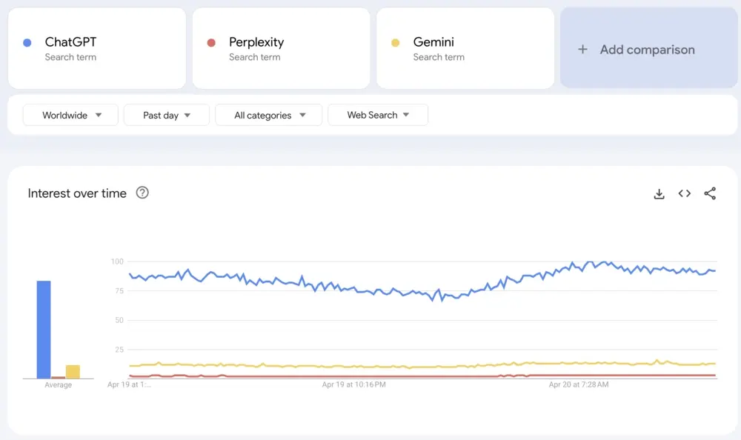741x440 pixels.
Task: Download the Interest over time data
Action: 659,193
